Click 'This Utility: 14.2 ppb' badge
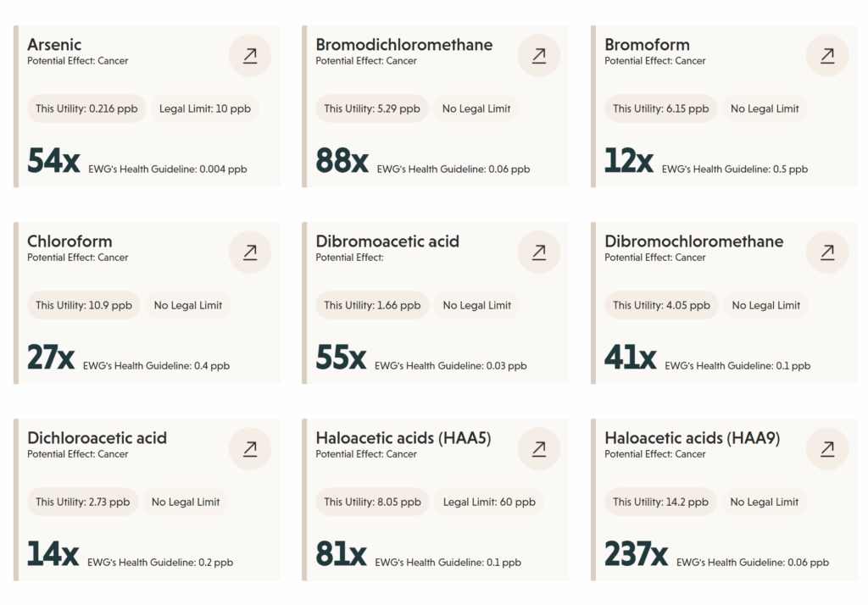The height and width of the screenshot is (605, 868). pyautogui.click(x=660, y=502)
